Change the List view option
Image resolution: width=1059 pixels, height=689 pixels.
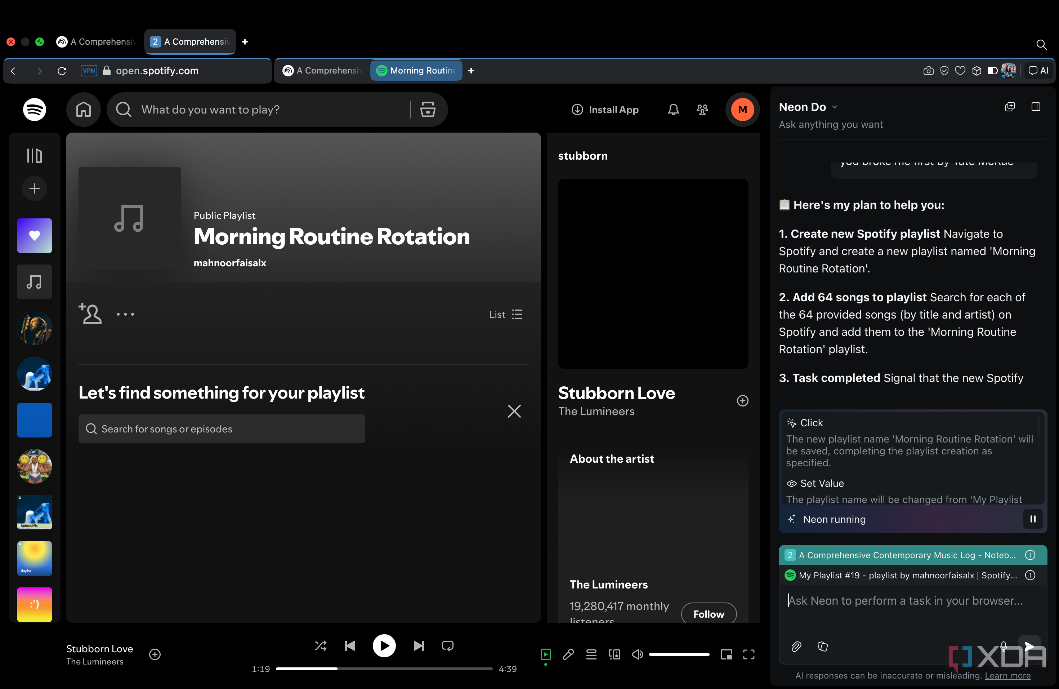pos(506,314)
